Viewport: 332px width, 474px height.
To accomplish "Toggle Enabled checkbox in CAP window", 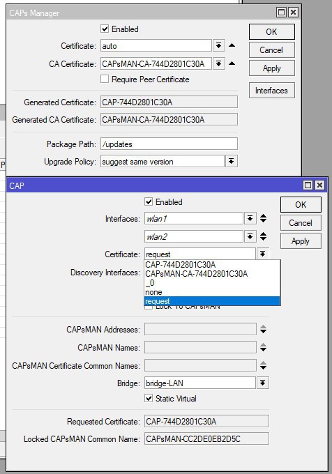I will tap(149, 201).
